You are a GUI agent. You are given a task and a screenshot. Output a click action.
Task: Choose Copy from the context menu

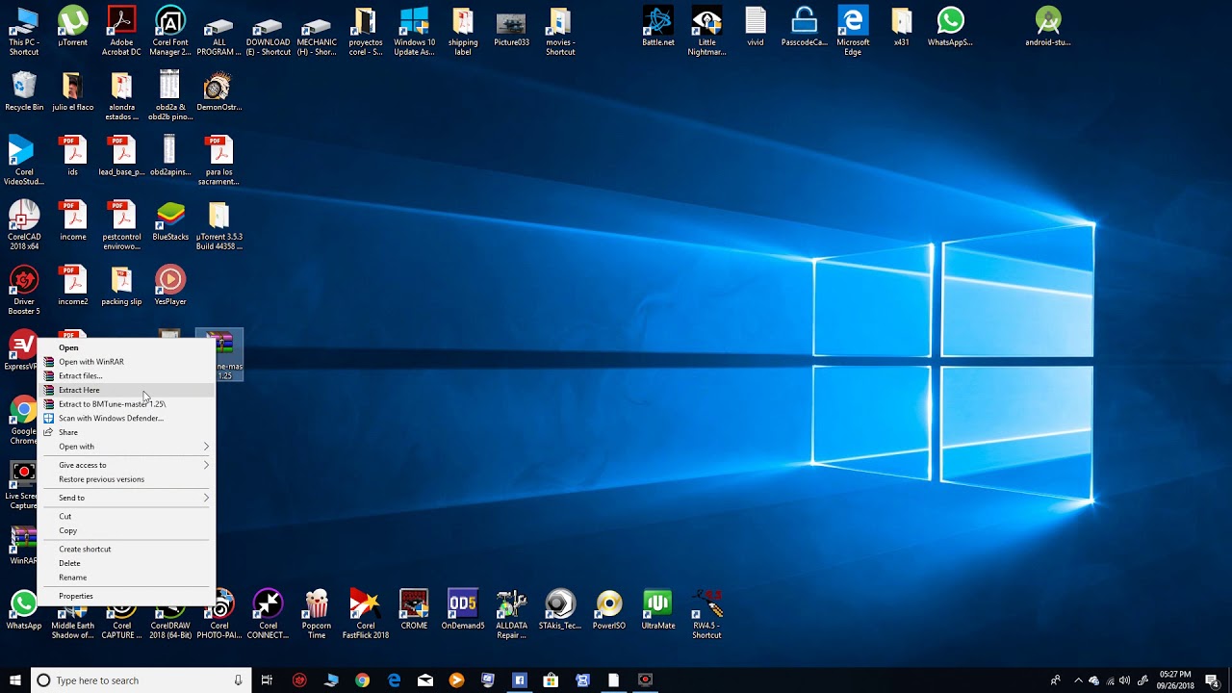(x=126, y=530)
